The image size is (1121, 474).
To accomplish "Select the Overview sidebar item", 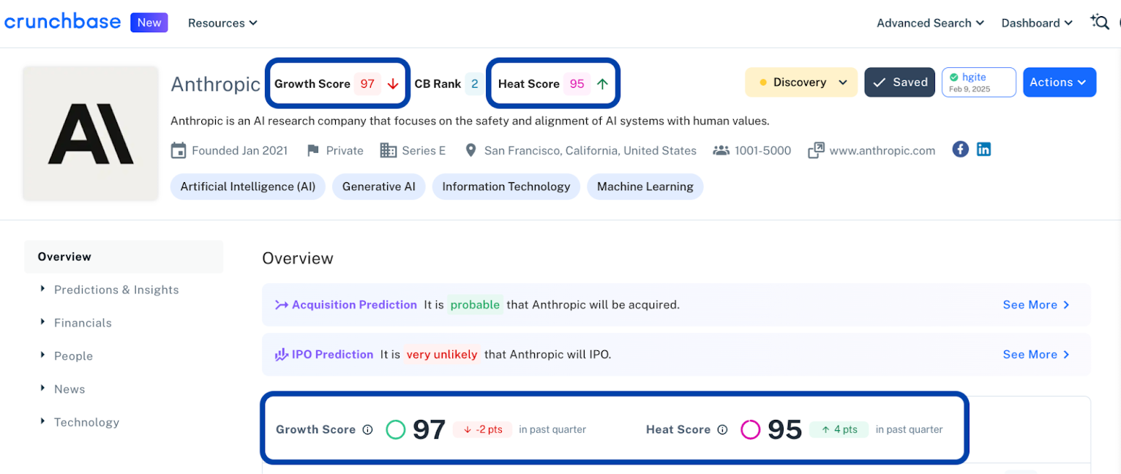I will pyautogui.click(x=124, y=257).
